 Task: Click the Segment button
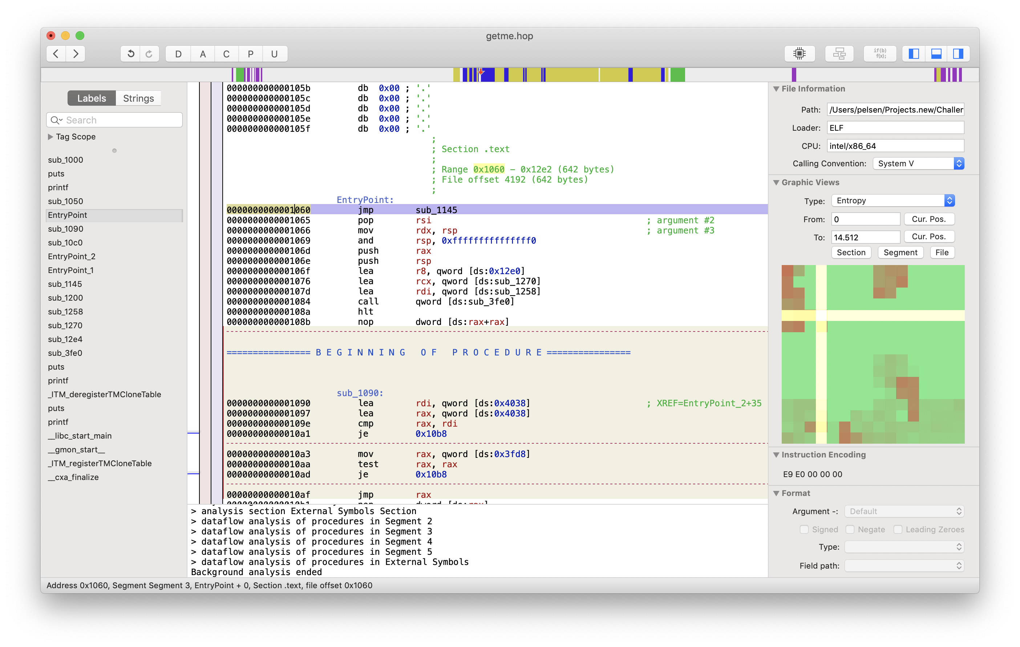pos(900,252)
